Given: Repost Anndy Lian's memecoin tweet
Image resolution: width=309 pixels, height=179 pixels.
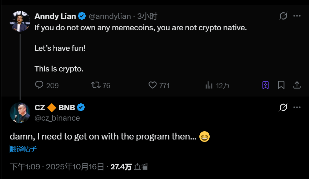Looking at the screenshot, I should (96, 85).
